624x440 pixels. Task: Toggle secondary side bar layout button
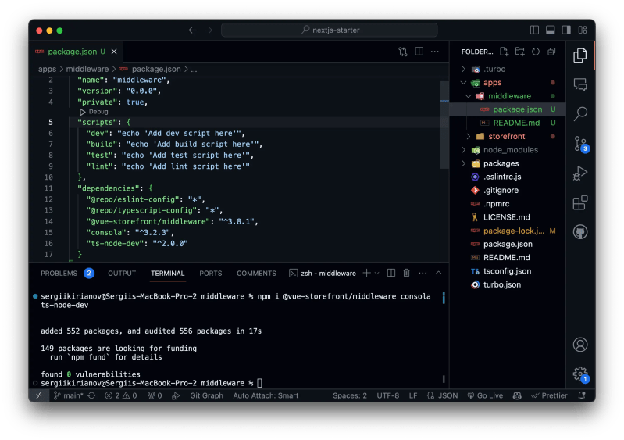click(566, 30)
